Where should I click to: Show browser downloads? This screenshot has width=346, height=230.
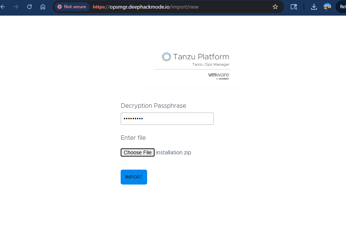pyautogui.click(x=314, y=7)
